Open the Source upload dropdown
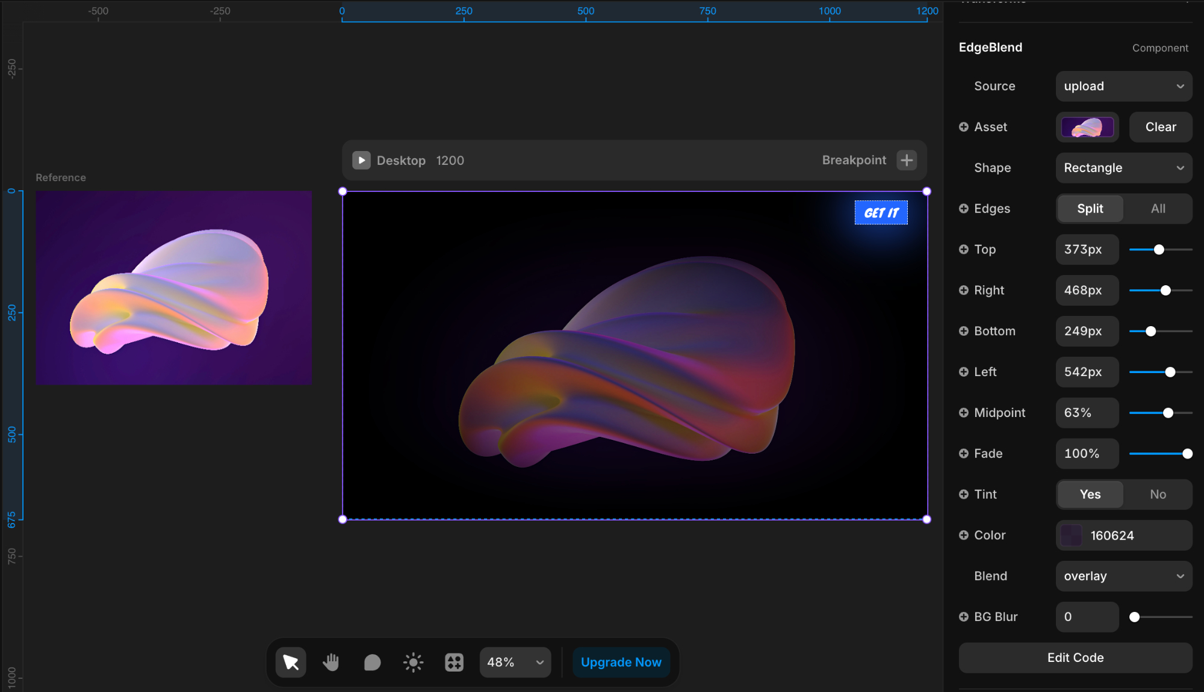Viewport: 1204px width, 692px height. (x=1123, y=86)
